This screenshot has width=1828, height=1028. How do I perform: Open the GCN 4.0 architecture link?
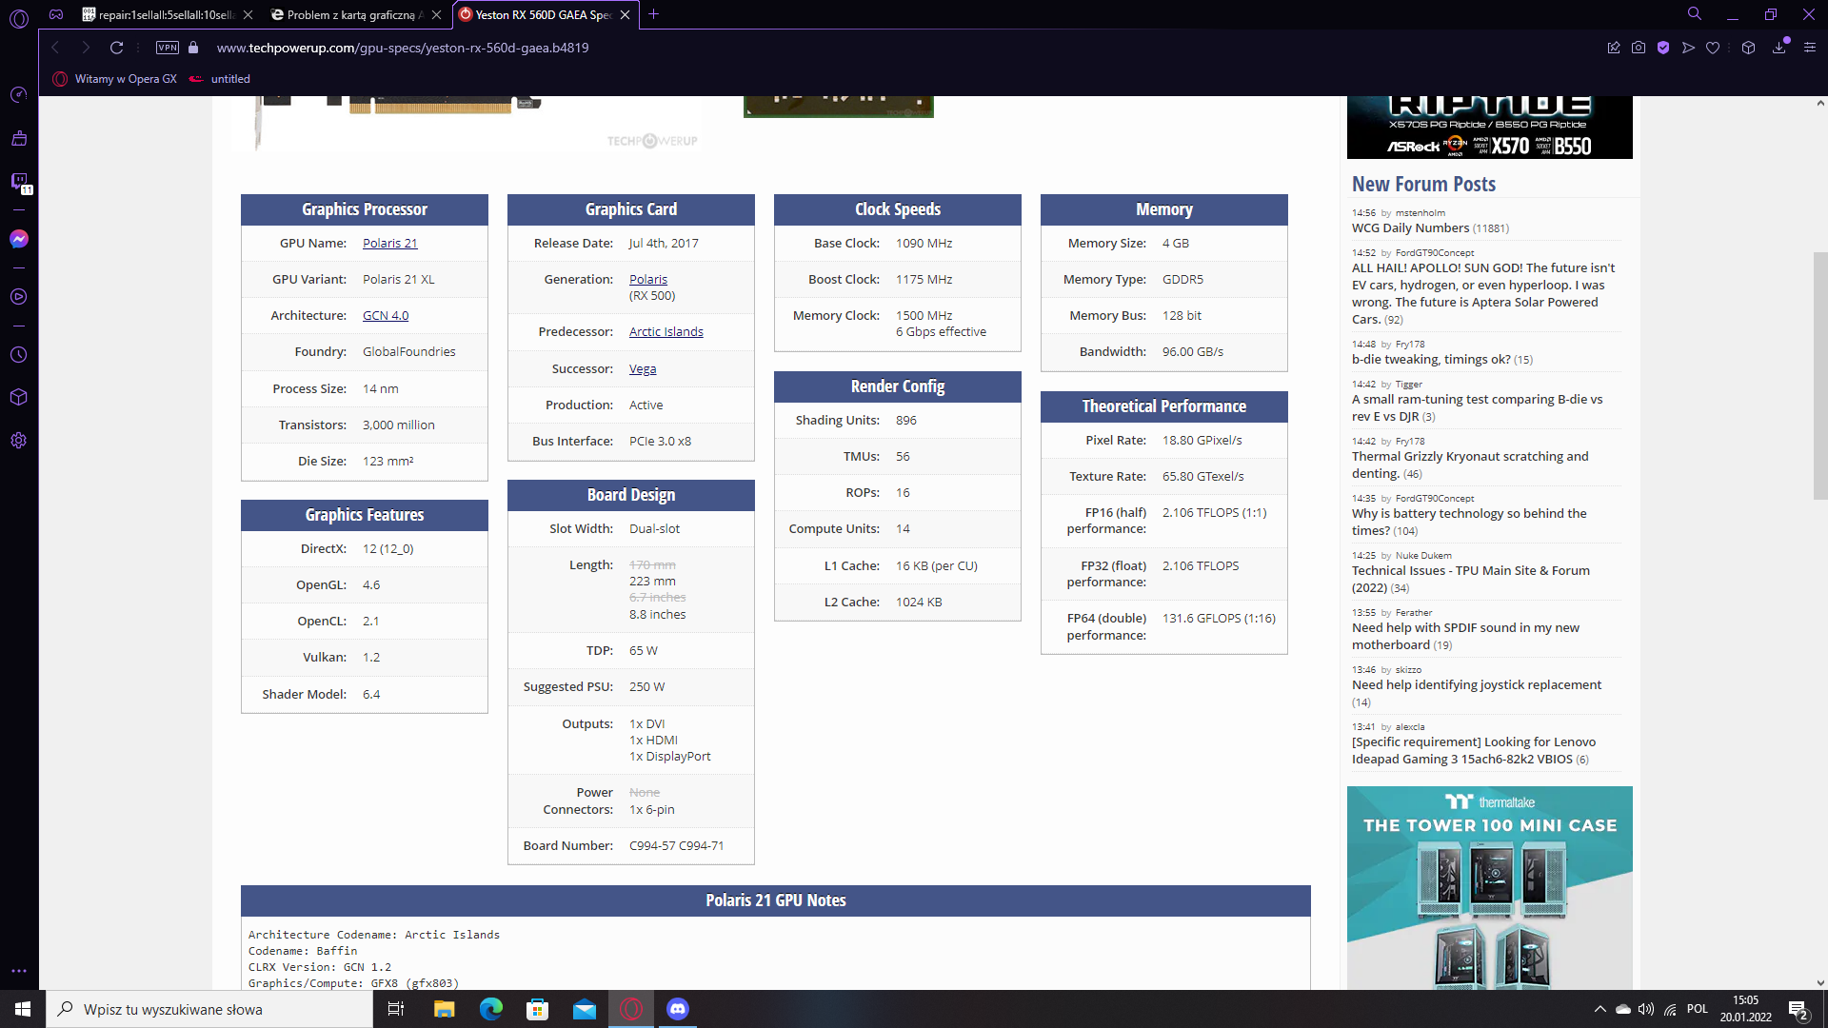pyautogui.click(x=386, y=316)
